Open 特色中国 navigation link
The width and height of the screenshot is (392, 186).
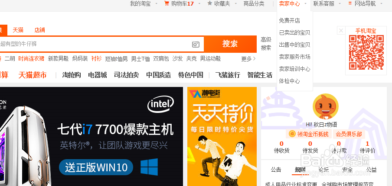(191, 75)
